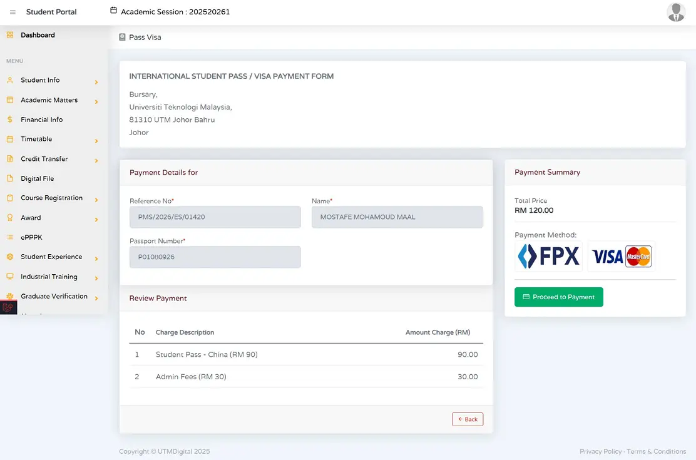This screenshot has height=460, width=696.
Task: Click the Credit Transfer document icon
Action: click(x=10, y=158)
